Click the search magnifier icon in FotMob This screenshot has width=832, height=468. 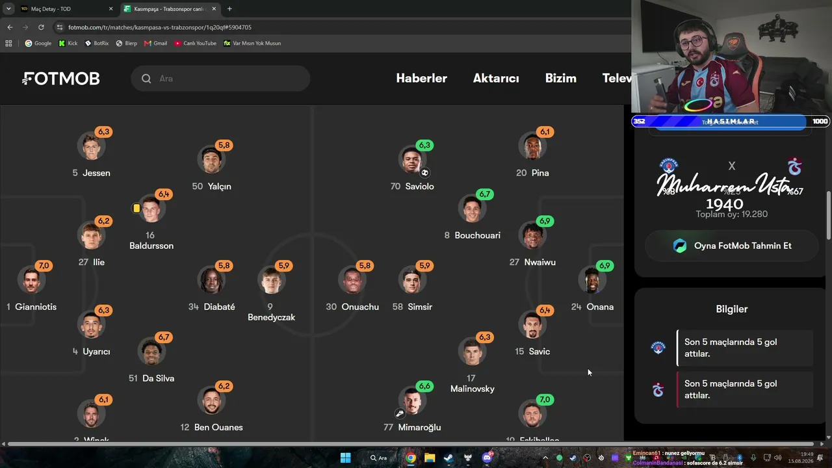[x=147, y=79]
